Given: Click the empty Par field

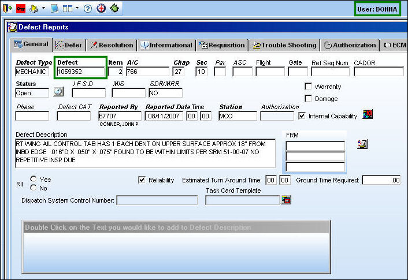Looking at the screenshot, I should point(220,72).
